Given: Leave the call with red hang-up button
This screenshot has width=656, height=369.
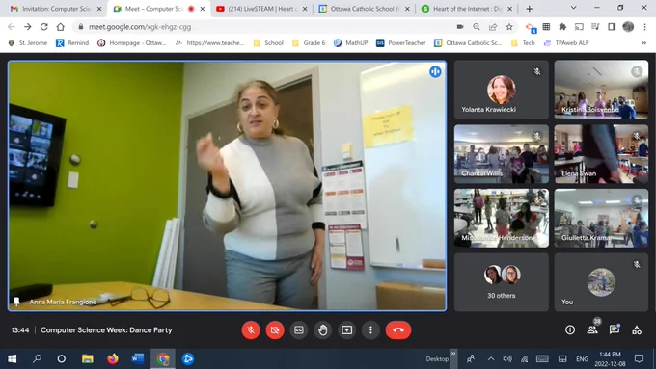Looking at the screenshot, I should (398, 330).
